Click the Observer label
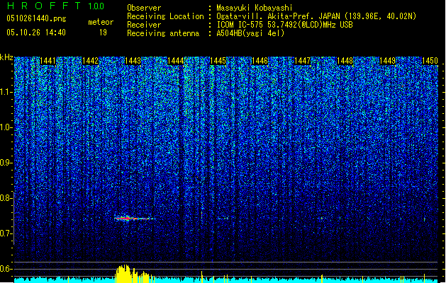 (144, 8)
